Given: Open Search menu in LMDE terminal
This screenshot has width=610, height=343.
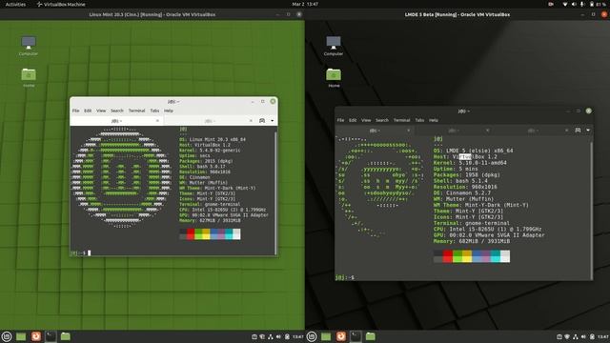Looking at the screenshot, I should pyautogui.click(x=382, y=120).
